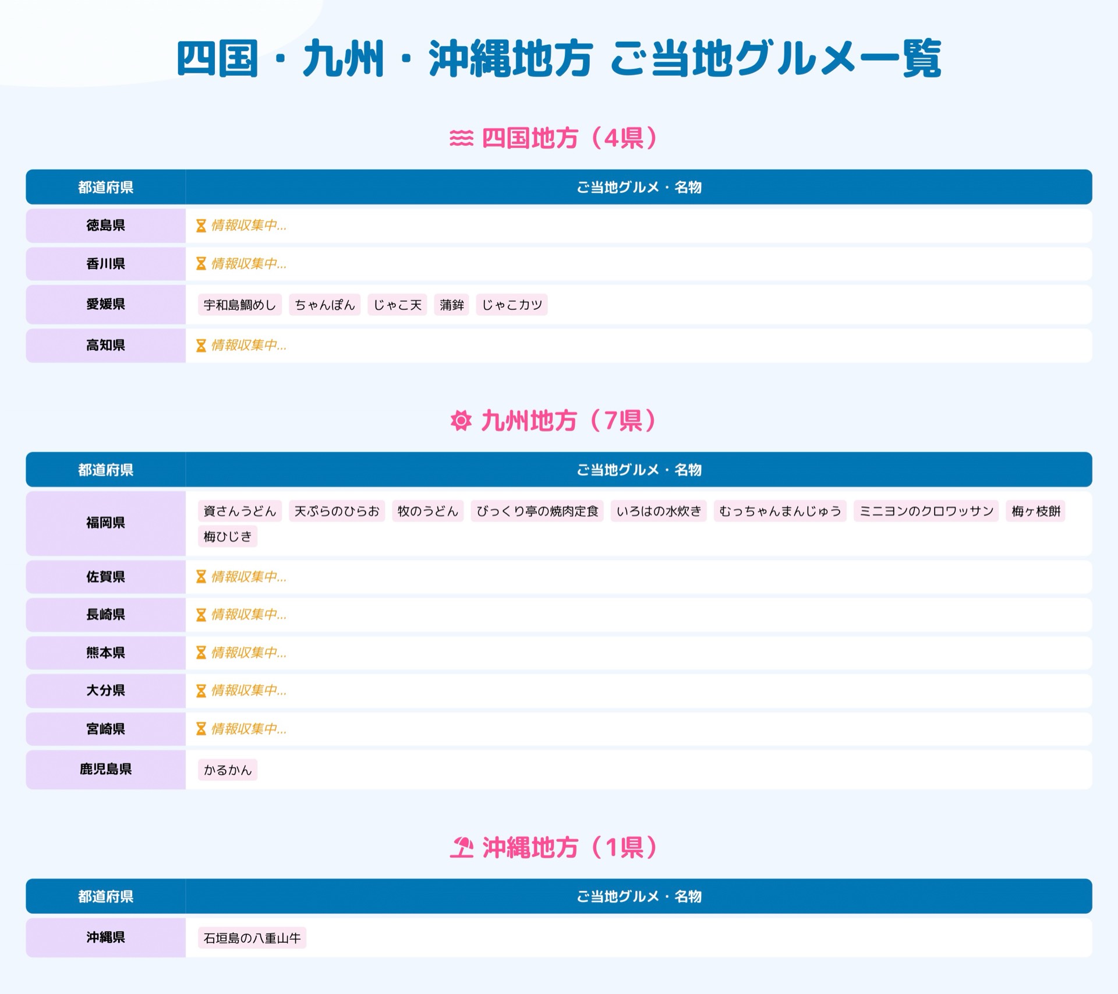Click the びっくり亭の焼肉定食 tag

click(537, 511)
